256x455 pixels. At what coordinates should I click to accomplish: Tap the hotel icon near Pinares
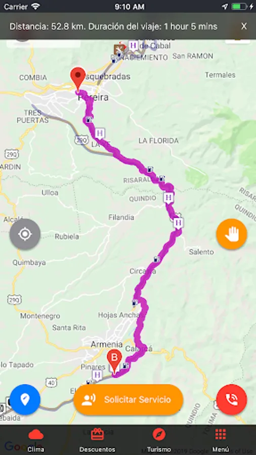point(98,375)
